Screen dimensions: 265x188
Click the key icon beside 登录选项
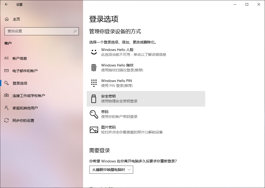6,83
